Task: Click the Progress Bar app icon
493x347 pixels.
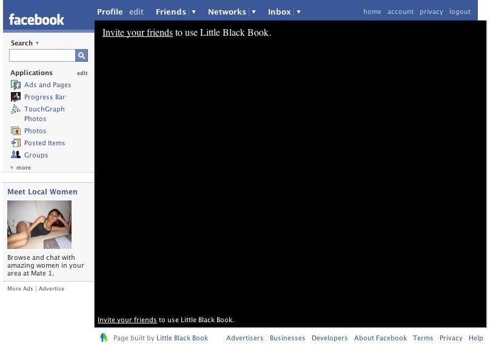Action: click(x=16, y=97)
